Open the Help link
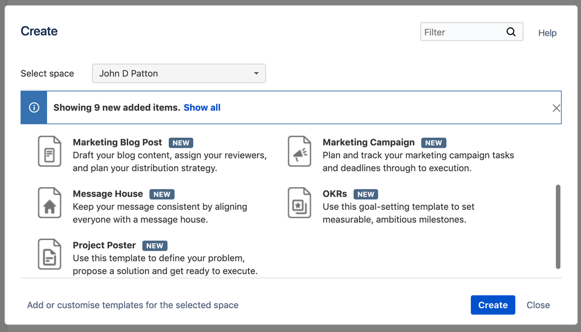 547,33
